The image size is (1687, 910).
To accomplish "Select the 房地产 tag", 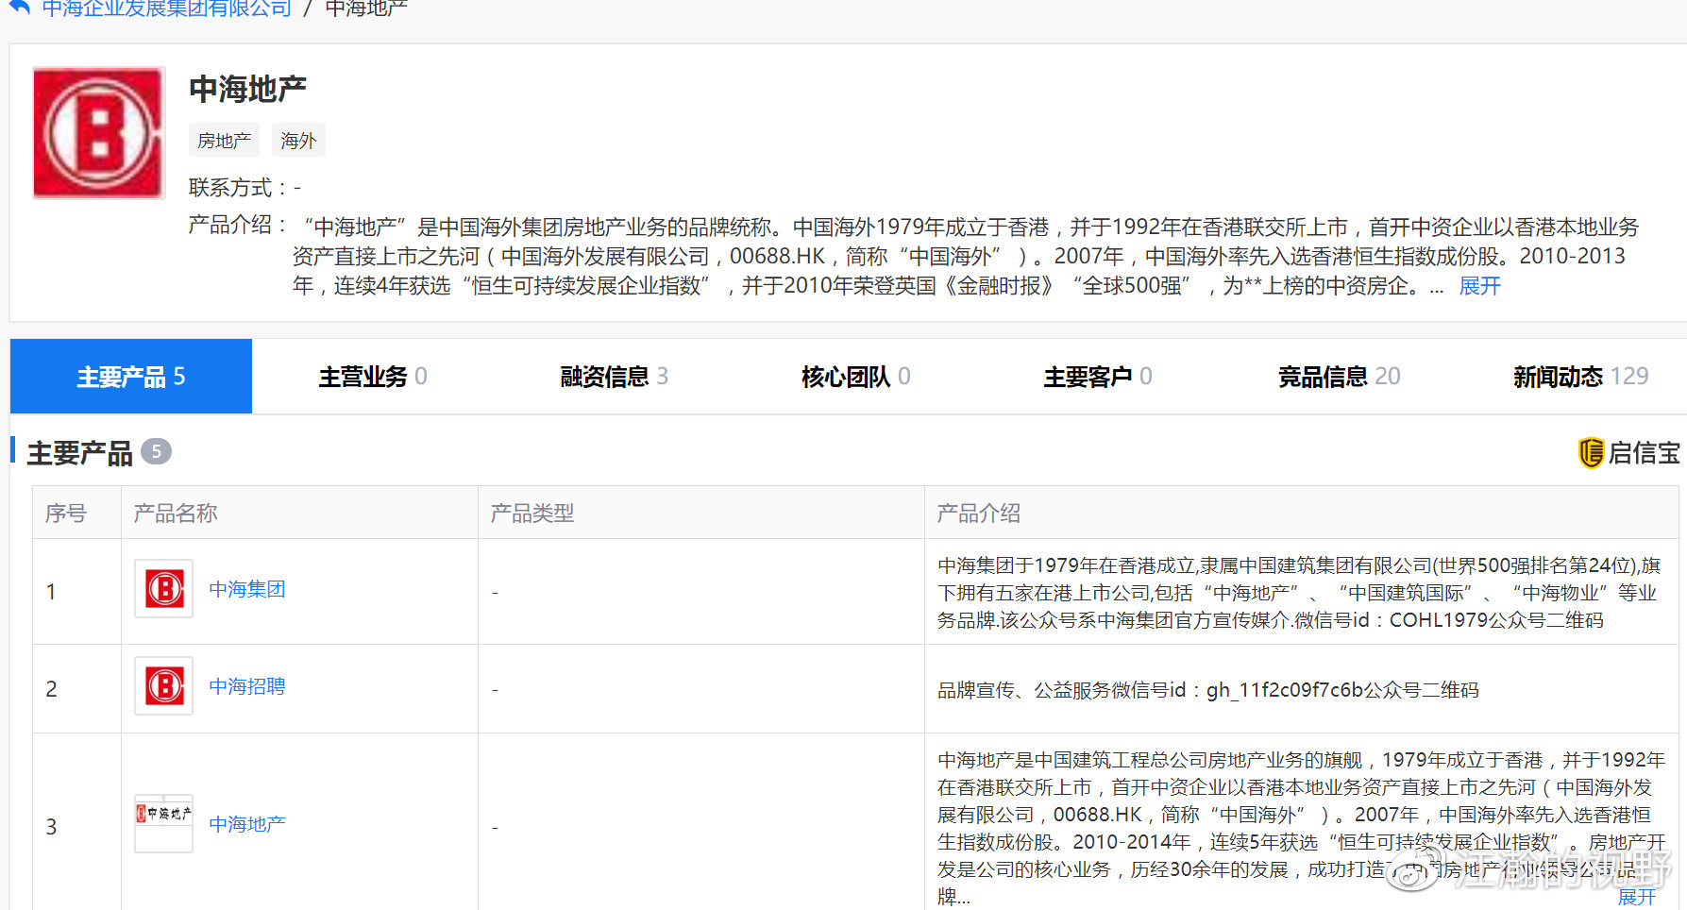I will tap(224, 141).
